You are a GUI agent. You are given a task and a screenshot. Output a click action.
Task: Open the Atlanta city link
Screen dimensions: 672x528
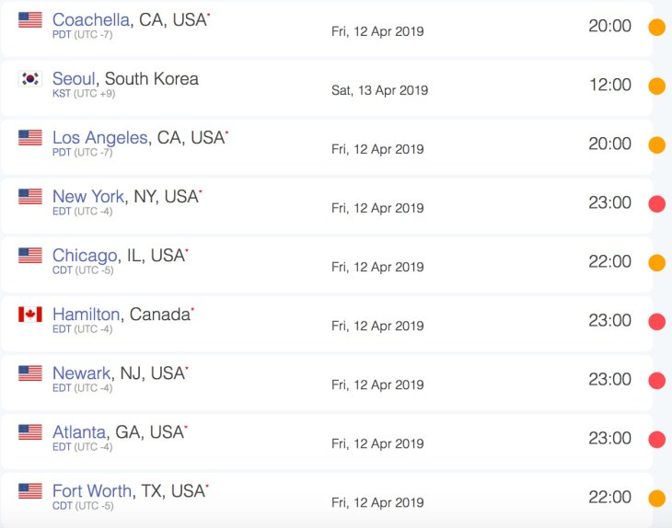[x=79, y=432]
